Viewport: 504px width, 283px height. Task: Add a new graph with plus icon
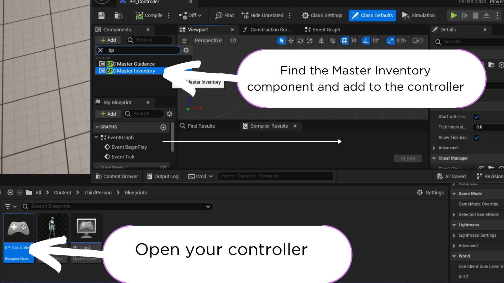tap(163, 127)
